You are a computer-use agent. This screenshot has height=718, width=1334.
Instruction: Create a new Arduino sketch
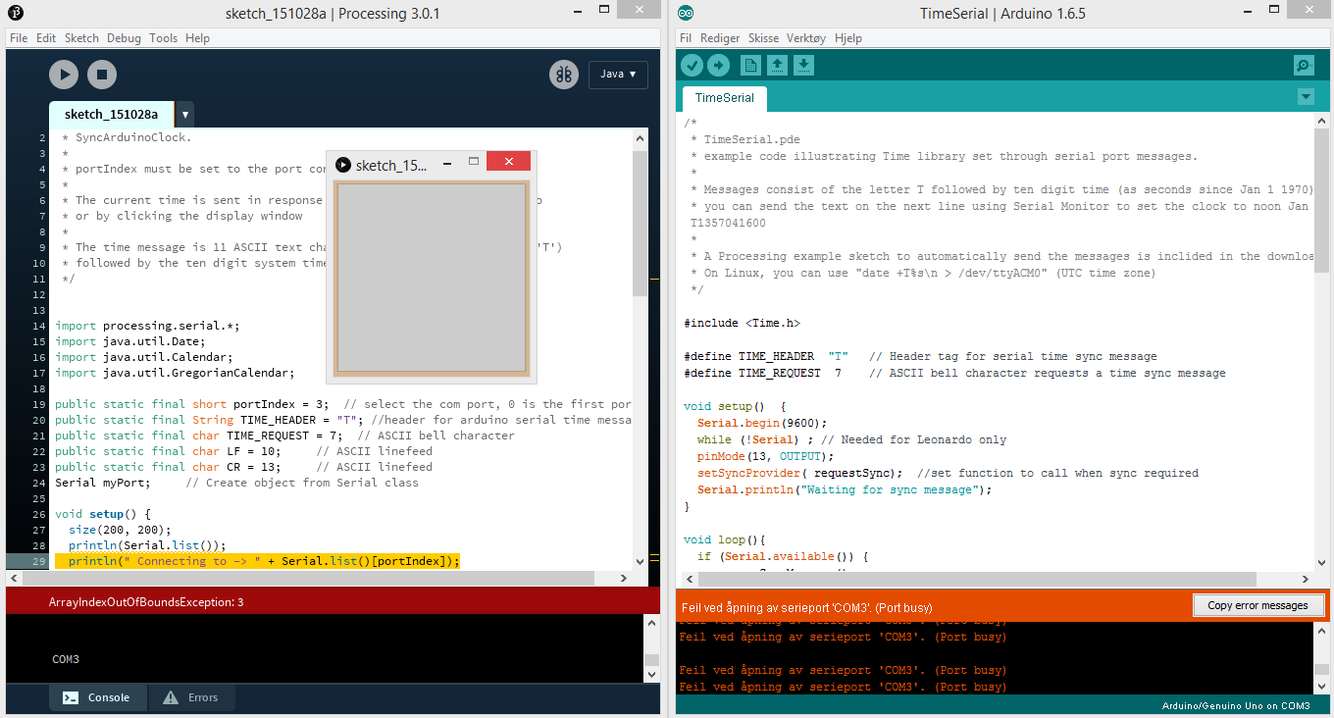751,66
